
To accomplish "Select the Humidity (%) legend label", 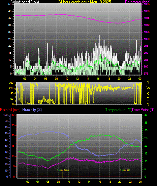I will point(32,110).
